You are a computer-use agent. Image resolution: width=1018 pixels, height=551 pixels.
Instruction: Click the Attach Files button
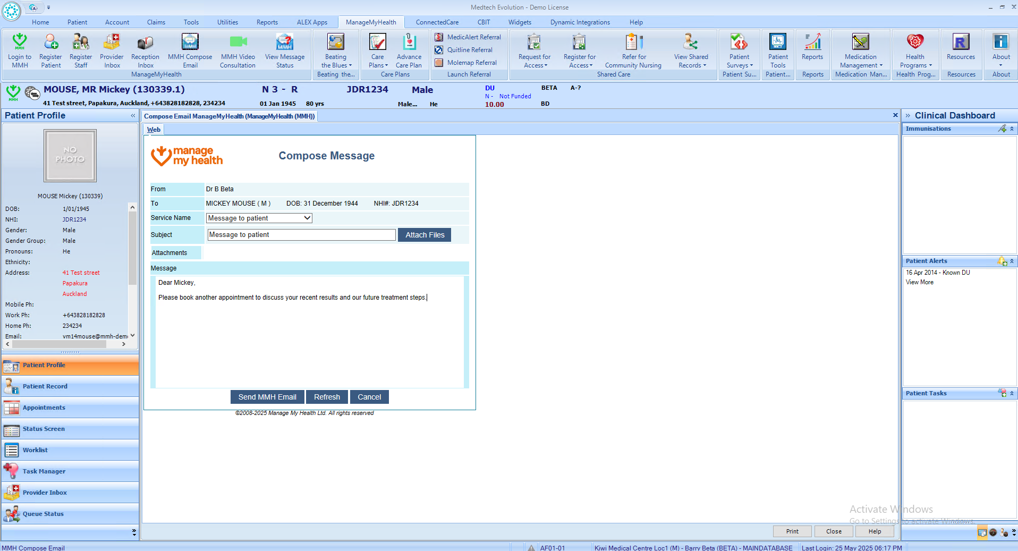pos(425,235)
